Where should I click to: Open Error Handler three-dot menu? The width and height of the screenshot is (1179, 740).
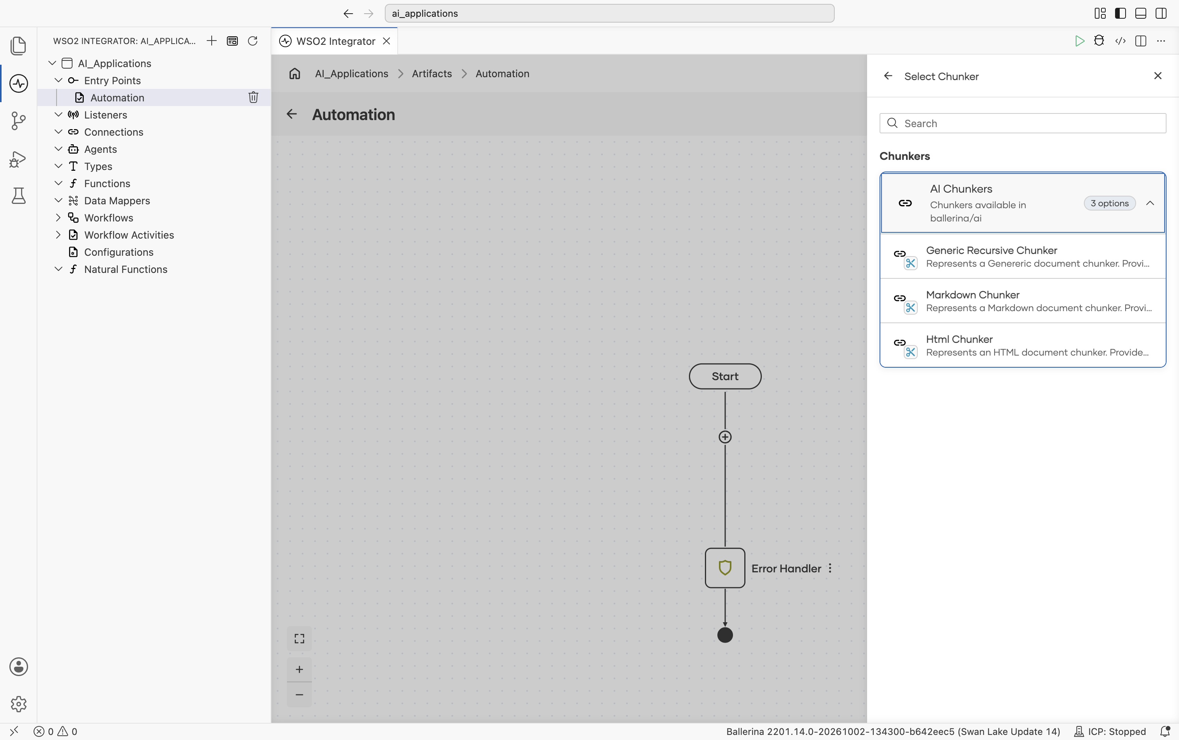(x=830, y=568)
